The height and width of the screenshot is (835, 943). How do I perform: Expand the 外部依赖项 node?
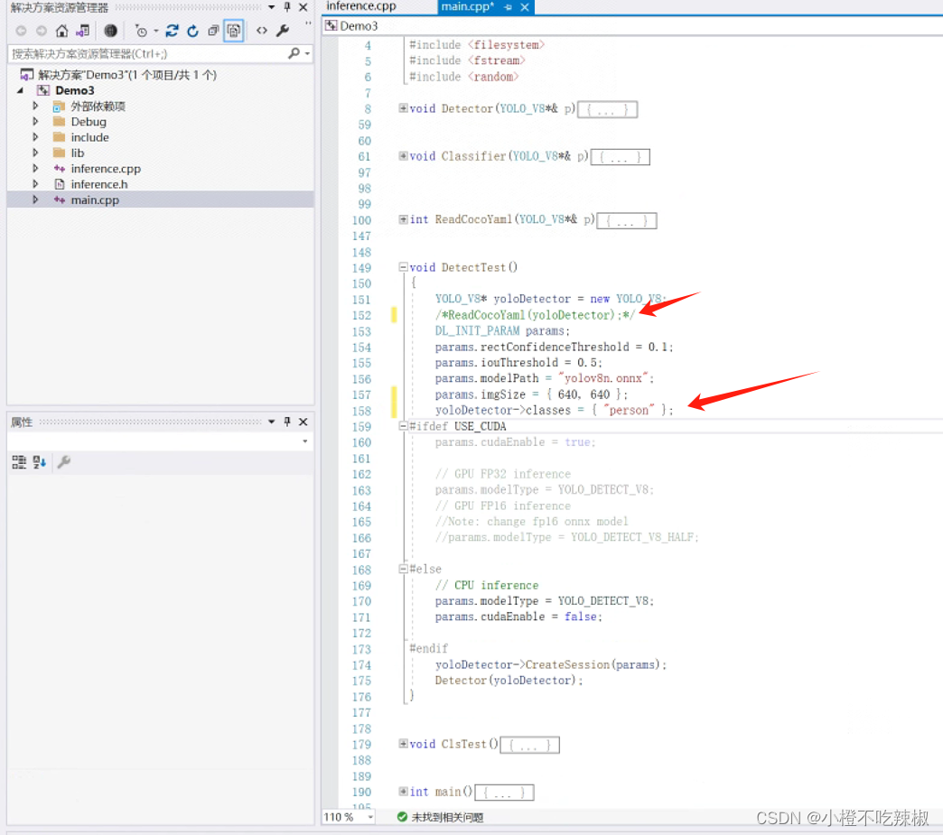pos(35,106)
